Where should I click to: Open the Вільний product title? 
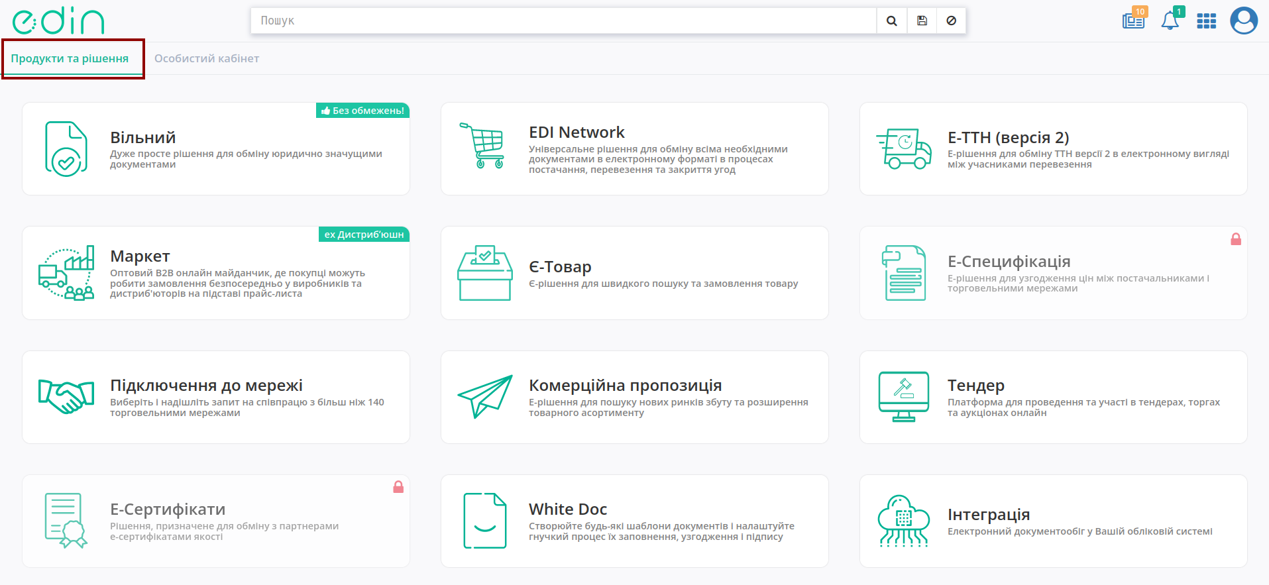click(143, 138)
